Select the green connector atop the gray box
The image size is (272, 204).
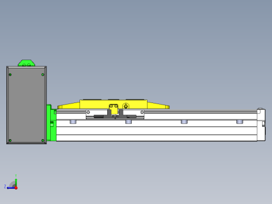click(27, 63)
